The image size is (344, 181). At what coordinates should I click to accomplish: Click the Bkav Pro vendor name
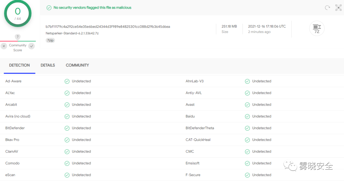pos(12,140)
